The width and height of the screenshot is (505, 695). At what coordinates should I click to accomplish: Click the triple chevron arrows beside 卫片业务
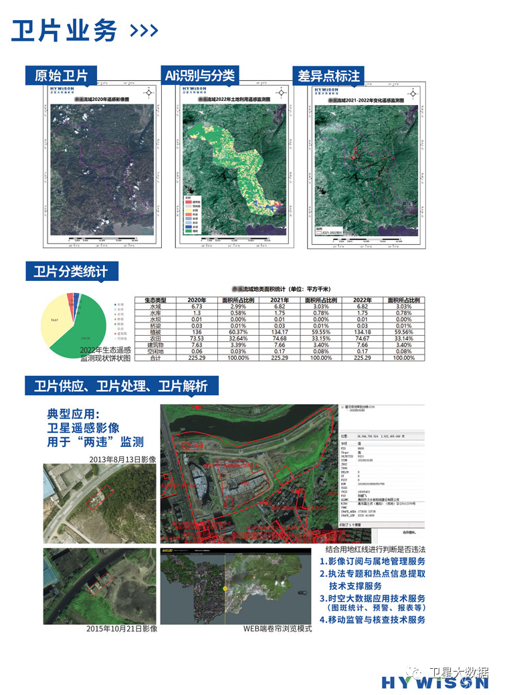pyautogui.click(x=143, y=31)
